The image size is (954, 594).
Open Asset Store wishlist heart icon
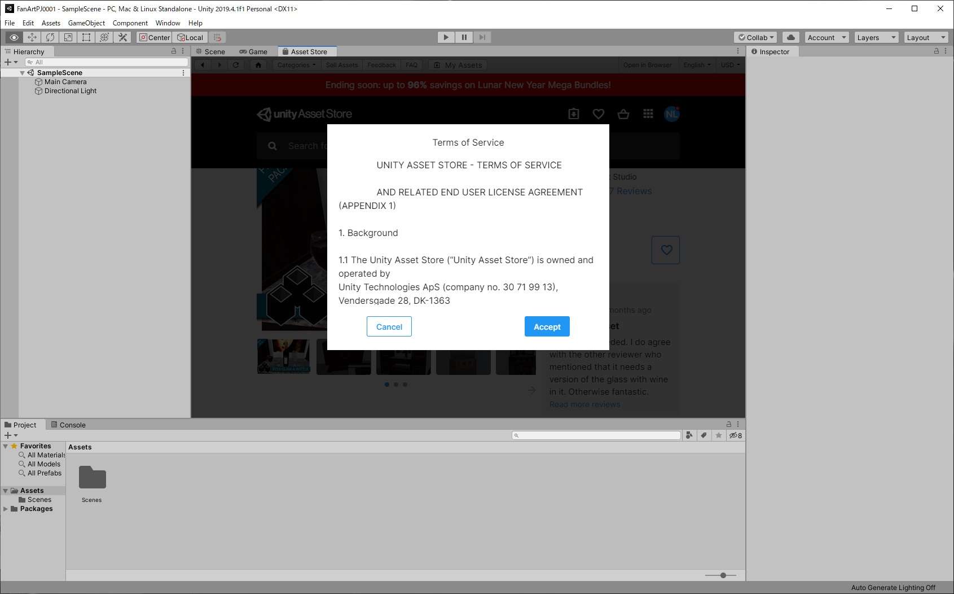coord(599,114)
